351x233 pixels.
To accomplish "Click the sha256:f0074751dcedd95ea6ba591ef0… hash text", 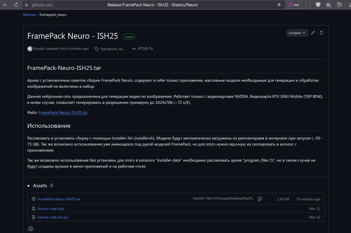I will click(x=224, y=199).
